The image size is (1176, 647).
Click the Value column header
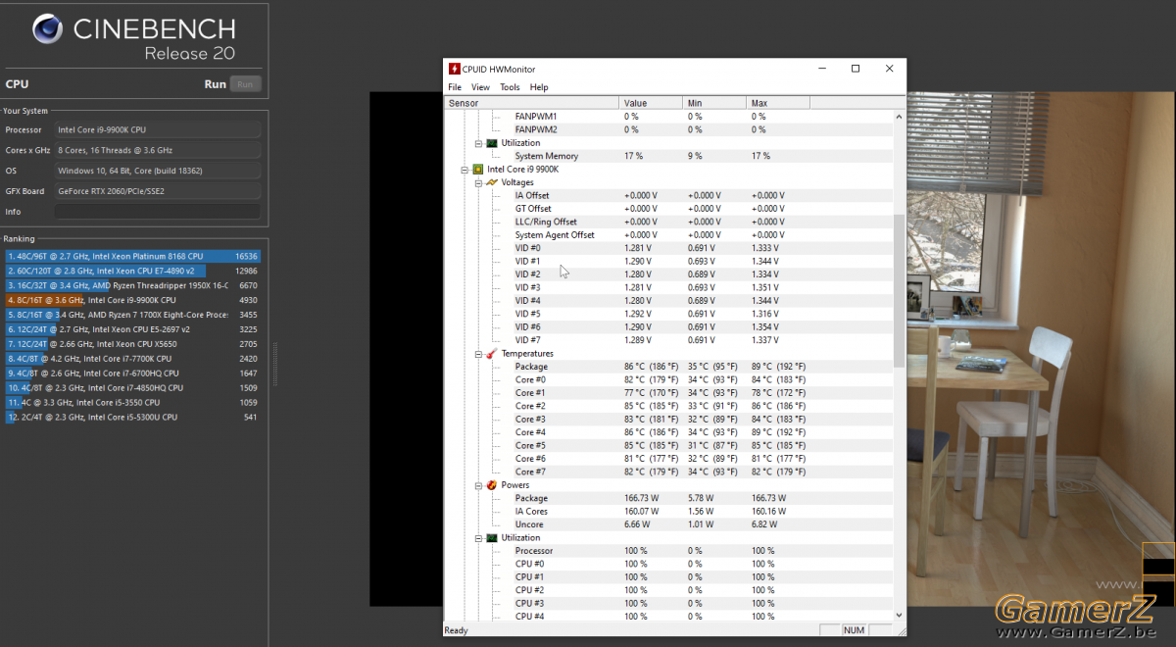click(651, 103)
